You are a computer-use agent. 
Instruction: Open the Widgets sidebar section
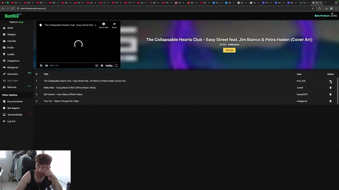(11, 34)
